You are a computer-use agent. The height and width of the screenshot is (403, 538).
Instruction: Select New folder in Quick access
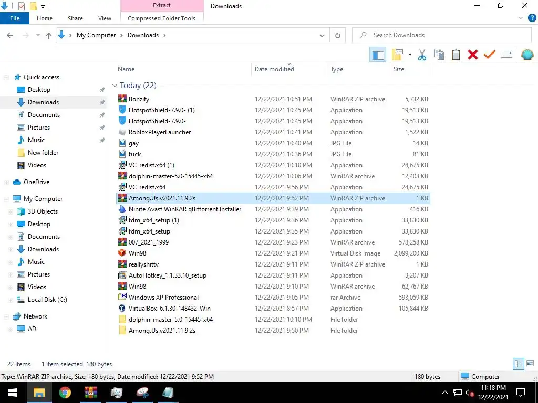point(43,153)
